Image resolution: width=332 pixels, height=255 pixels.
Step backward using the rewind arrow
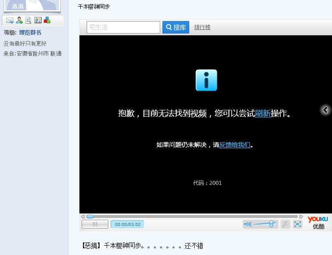point(83,217)
